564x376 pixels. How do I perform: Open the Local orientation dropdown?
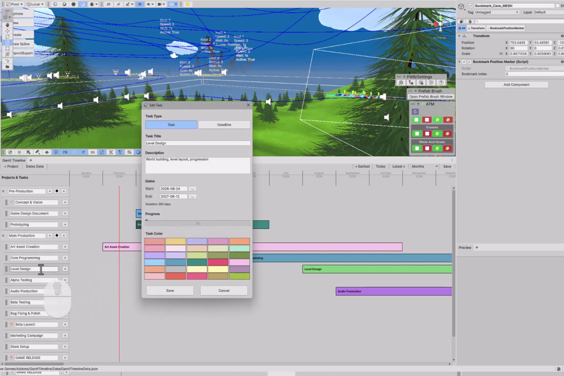tap(36, 4)
